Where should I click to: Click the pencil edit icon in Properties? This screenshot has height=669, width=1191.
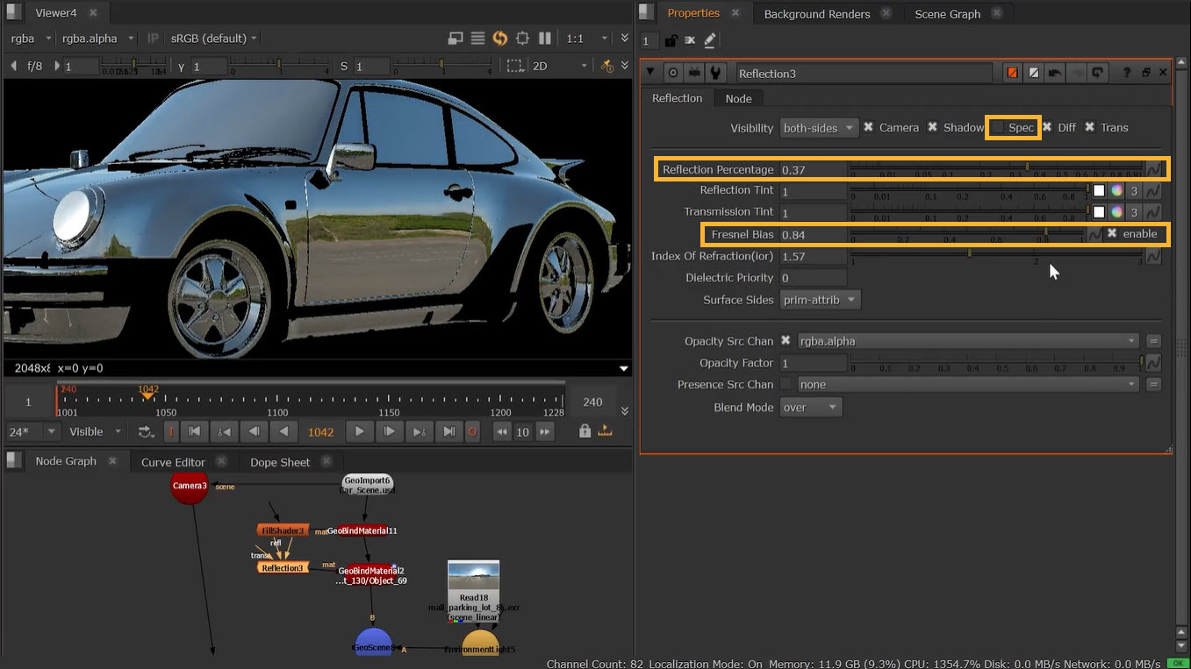click(709, 40)
